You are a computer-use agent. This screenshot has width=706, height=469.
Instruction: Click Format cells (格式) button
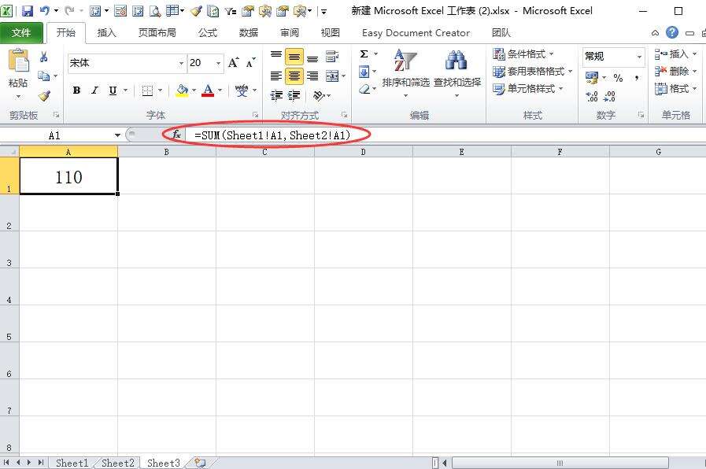pyautogui.click(x=675, y=89)
